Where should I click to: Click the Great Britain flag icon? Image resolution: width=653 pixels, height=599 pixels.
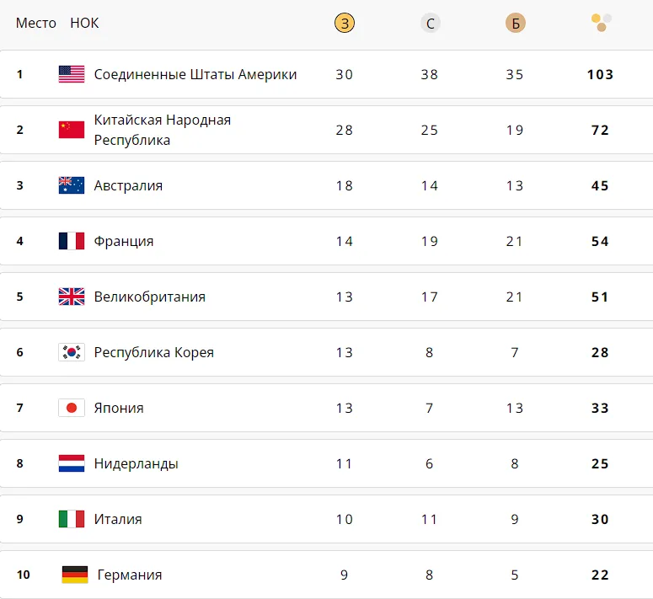[72, 297]
